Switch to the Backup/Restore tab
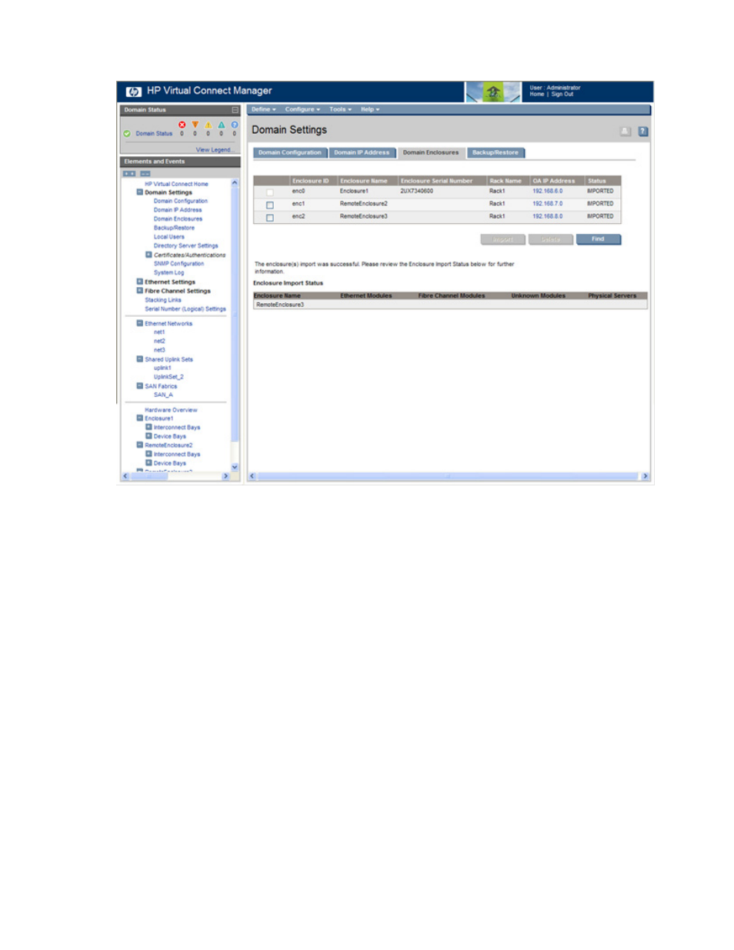Image resolution: width=734 pixels, height=950 pixels. (x=495, y=152)
